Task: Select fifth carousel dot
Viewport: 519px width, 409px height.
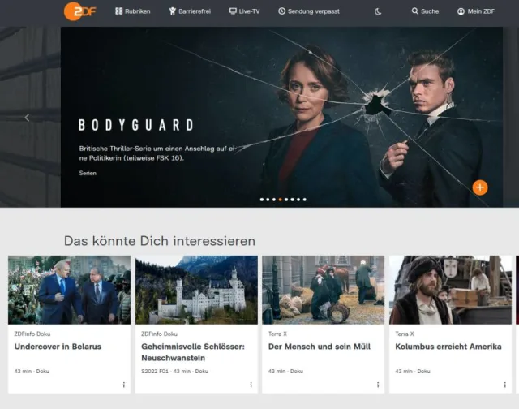Action: (x=286, y=200)
